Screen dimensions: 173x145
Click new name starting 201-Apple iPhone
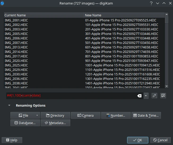point(122,29)
